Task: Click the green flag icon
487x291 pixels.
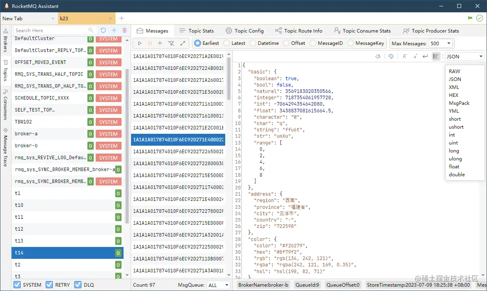Action: tap(470, 18)
